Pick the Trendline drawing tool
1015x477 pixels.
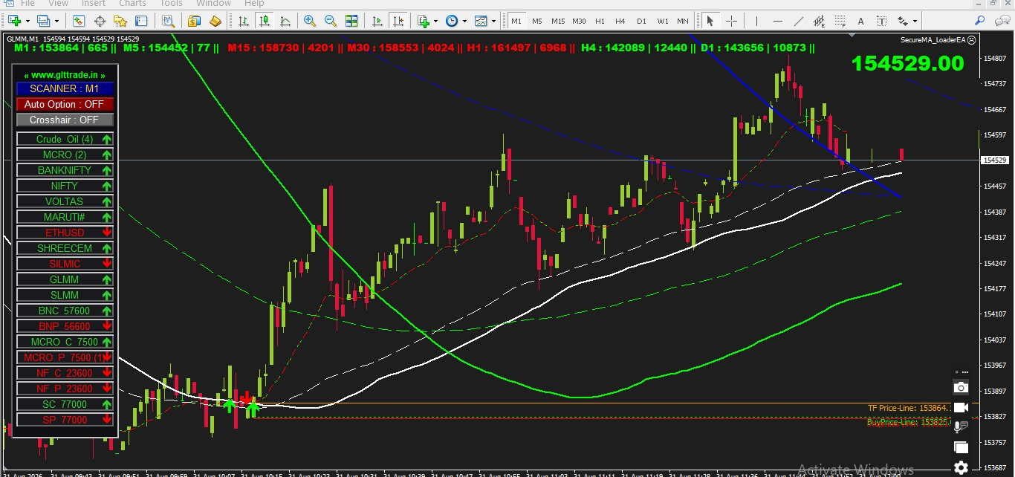tap(799, 21)
